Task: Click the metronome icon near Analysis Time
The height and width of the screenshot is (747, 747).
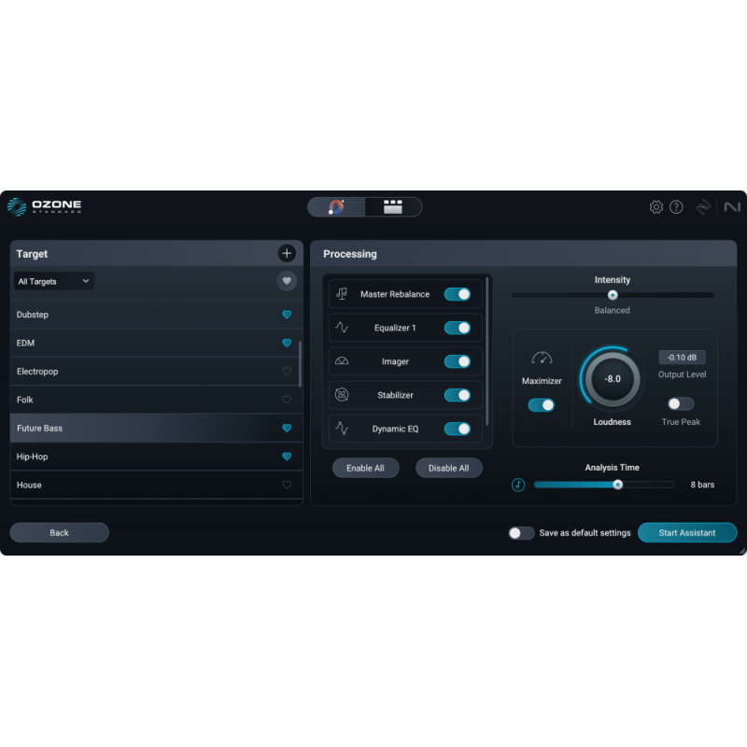Action: (x=518, y=485)
